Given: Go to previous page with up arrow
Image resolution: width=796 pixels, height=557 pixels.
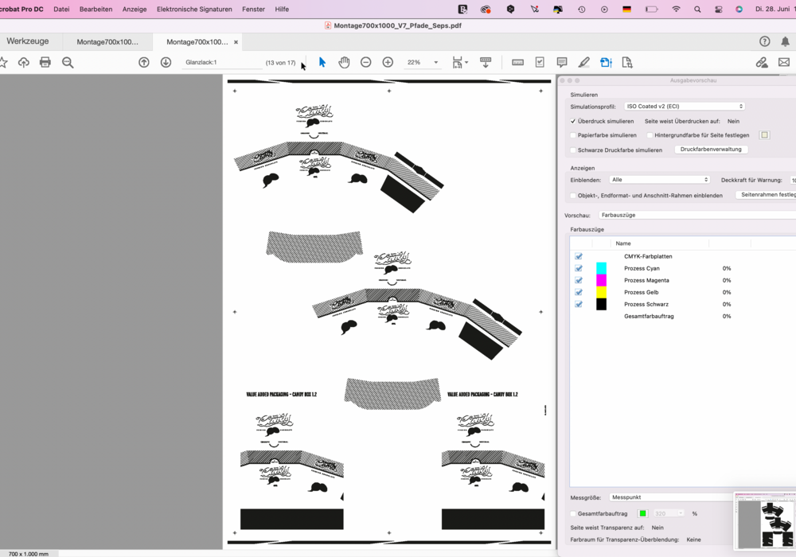Looking at the screenshot, I should click(144, 62).
